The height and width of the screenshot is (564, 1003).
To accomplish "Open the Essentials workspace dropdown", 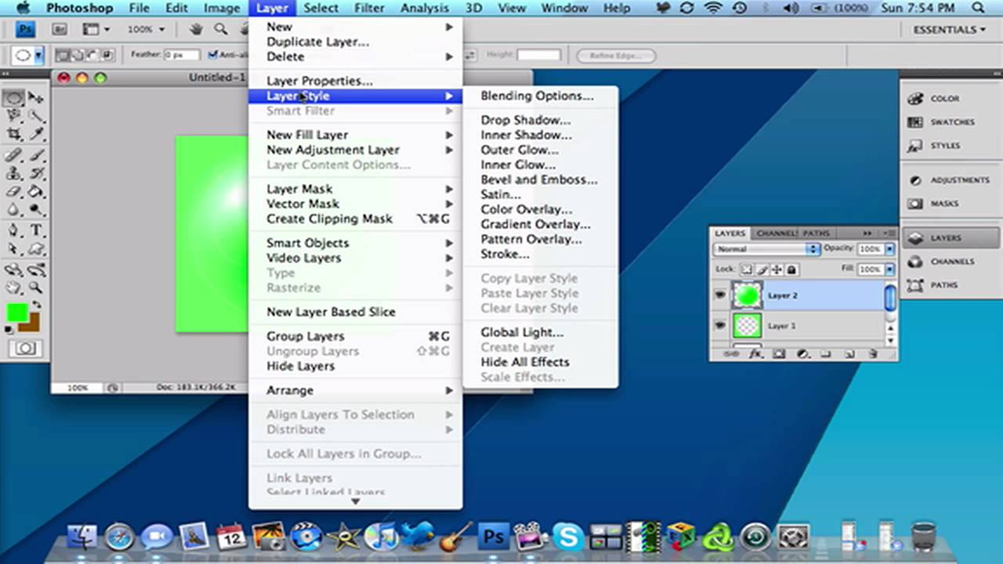I will click(949, 30).
